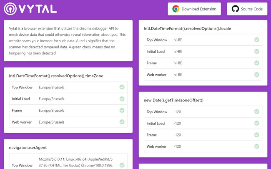Click Frame label in timeZone table
Viewport: 271px width, 169px height.
point(17,111)
